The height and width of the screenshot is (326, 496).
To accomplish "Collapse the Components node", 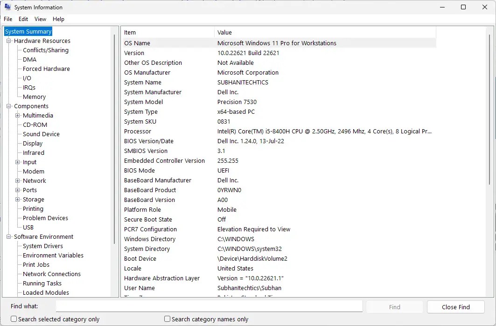I will 9,106.
